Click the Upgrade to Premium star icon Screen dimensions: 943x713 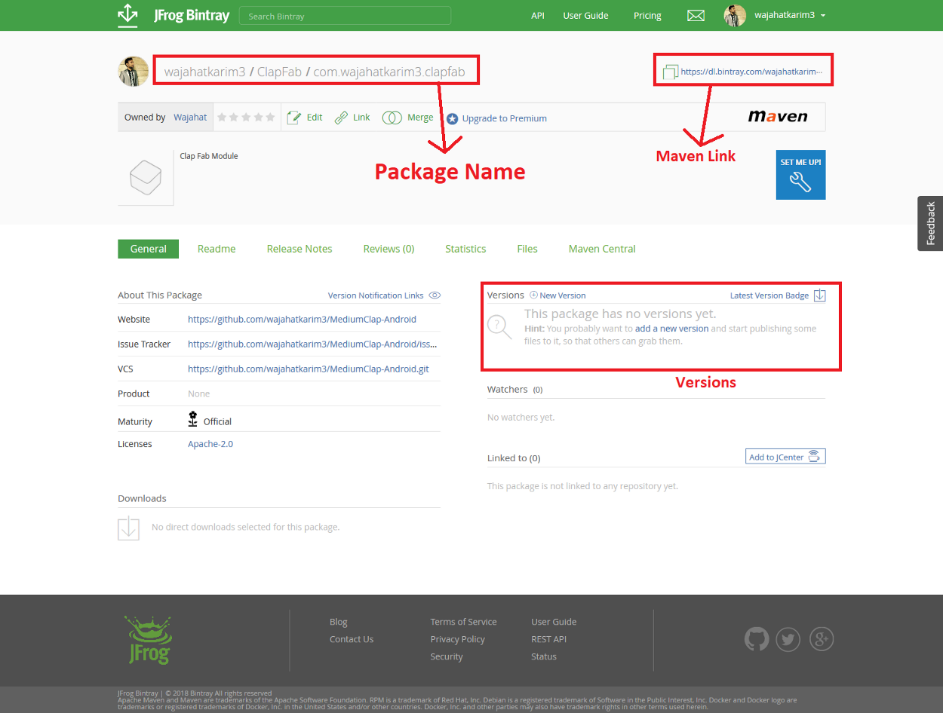[x=453, y=119]
